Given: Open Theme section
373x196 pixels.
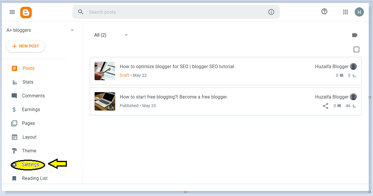Looking at the screenshot, I should coord(29,151).
